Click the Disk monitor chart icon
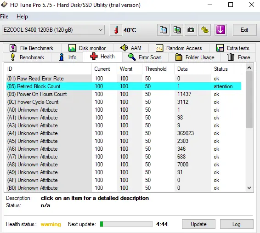The height and width of the screenshot is (233, 260). (x=72, y=48)
